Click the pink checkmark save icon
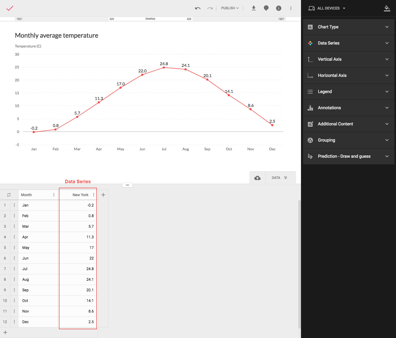 pyautogui.click(x=10, y=8)
